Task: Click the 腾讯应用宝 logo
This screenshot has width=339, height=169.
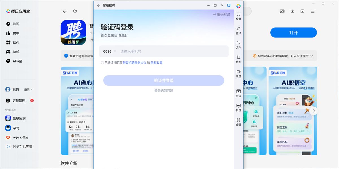Action: tap(18, 12)
